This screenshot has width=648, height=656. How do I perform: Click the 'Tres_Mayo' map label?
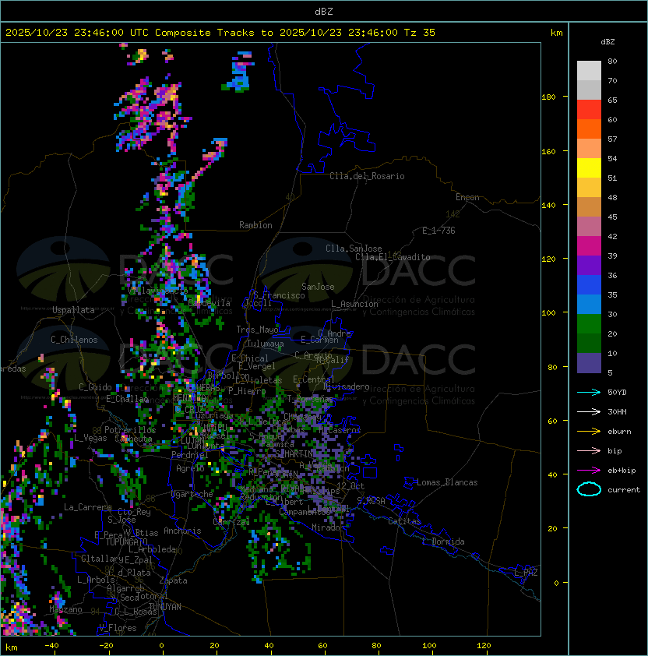pyautogui.click(x=257, y=330)
